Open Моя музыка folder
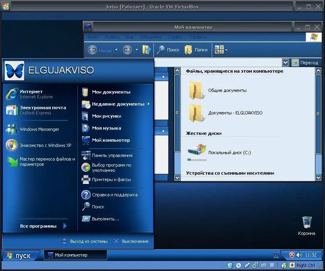The image size is (325, 271). click(x=102, y=128)
